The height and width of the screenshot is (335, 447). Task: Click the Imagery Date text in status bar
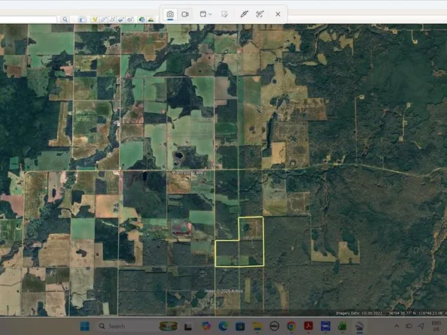pos(358,313)
